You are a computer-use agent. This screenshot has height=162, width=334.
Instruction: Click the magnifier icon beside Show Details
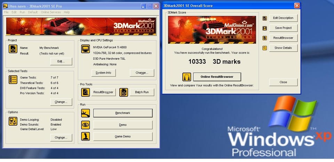click(264, 48)
